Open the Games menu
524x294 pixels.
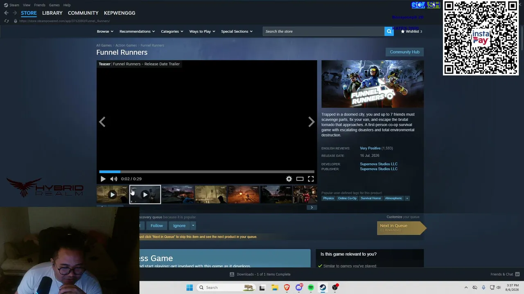54,5
